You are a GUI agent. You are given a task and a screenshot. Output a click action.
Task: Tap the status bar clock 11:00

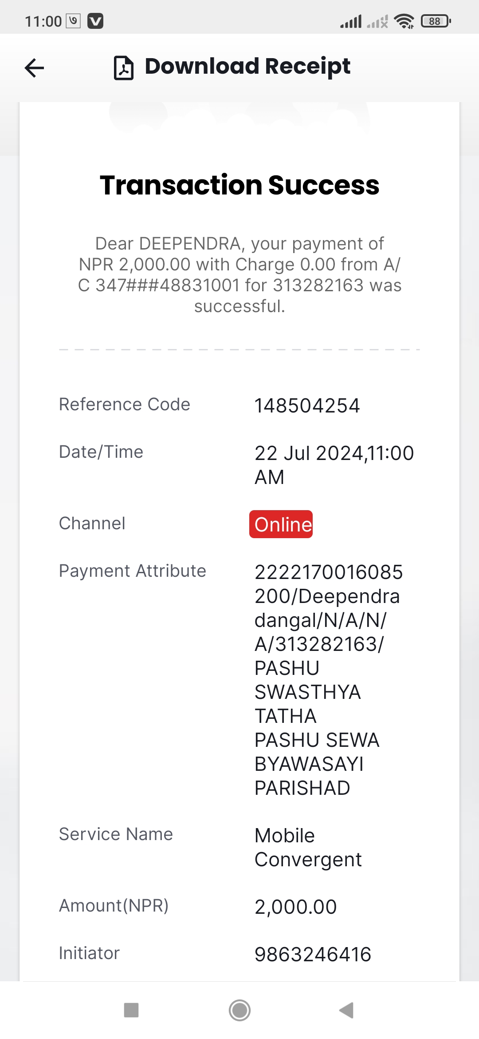tap(43, 21)
